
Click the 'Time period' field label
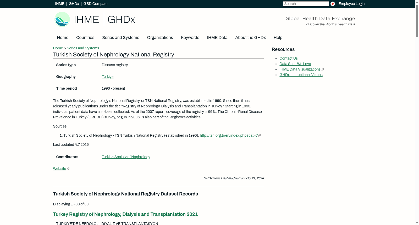click(67, 88)
